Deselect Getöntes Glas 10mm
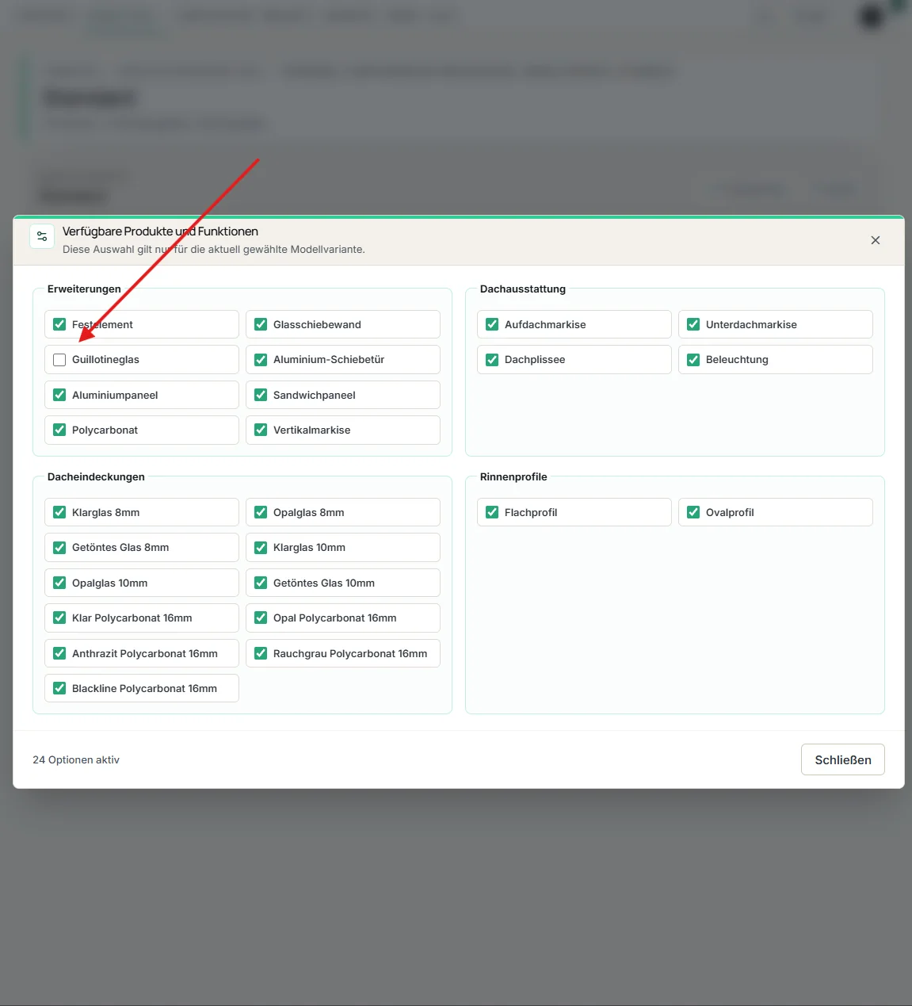 (261, 583)
